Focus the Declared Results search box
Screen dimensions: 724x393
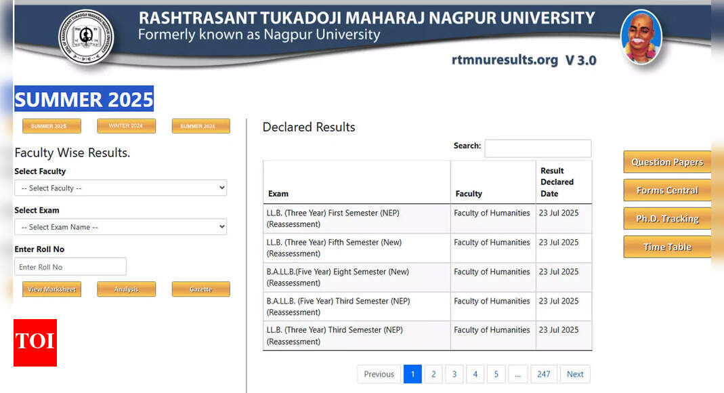(538, 148)
